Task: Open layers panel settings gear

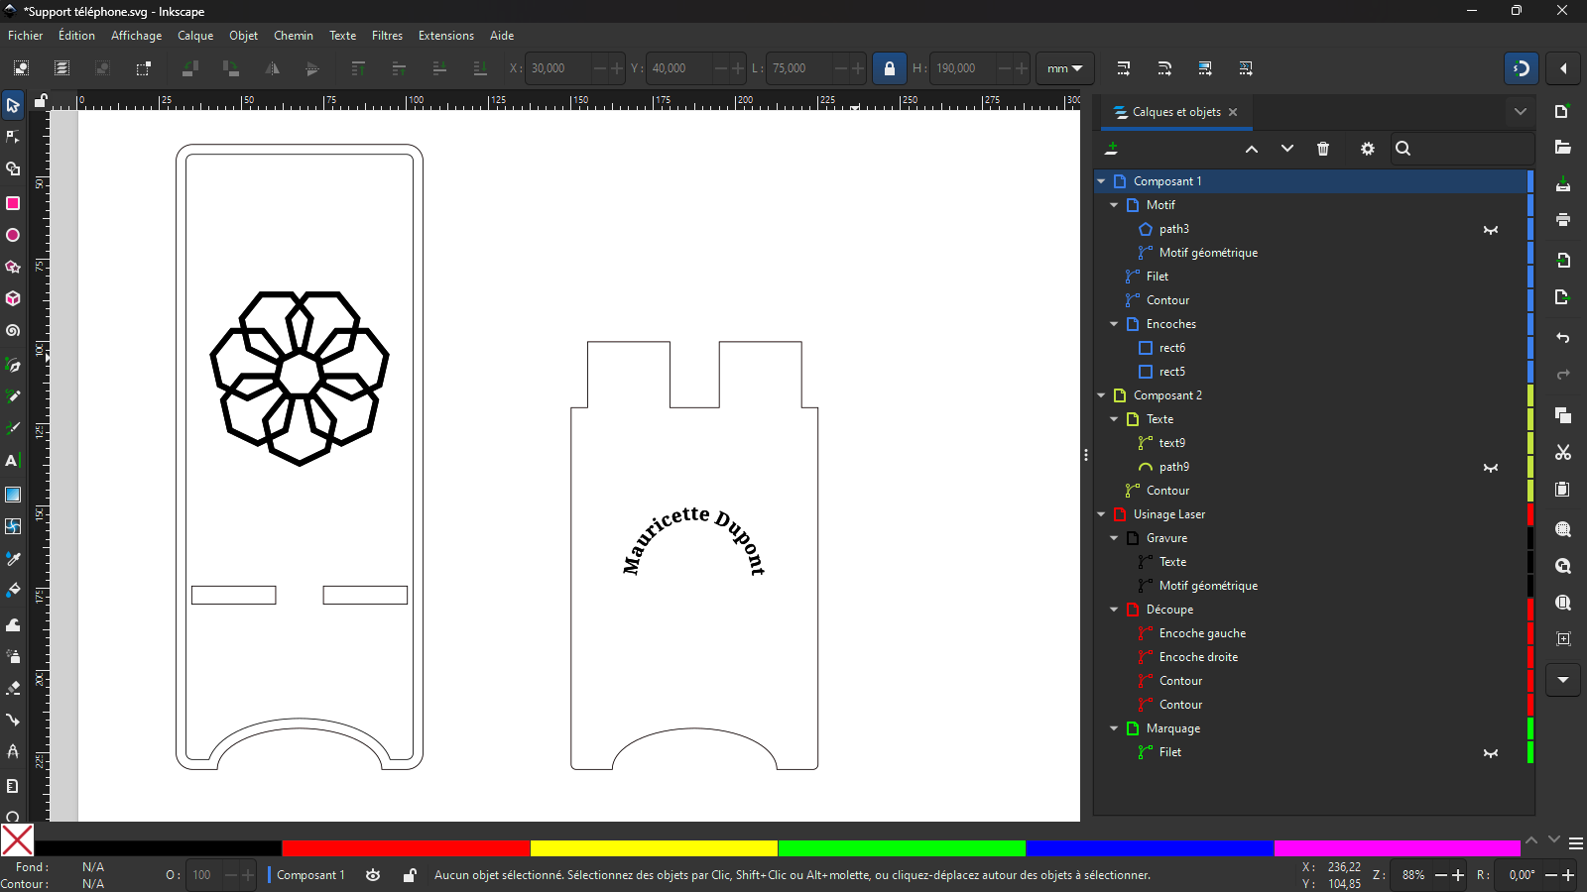Action: click(x=1367, y=149)
